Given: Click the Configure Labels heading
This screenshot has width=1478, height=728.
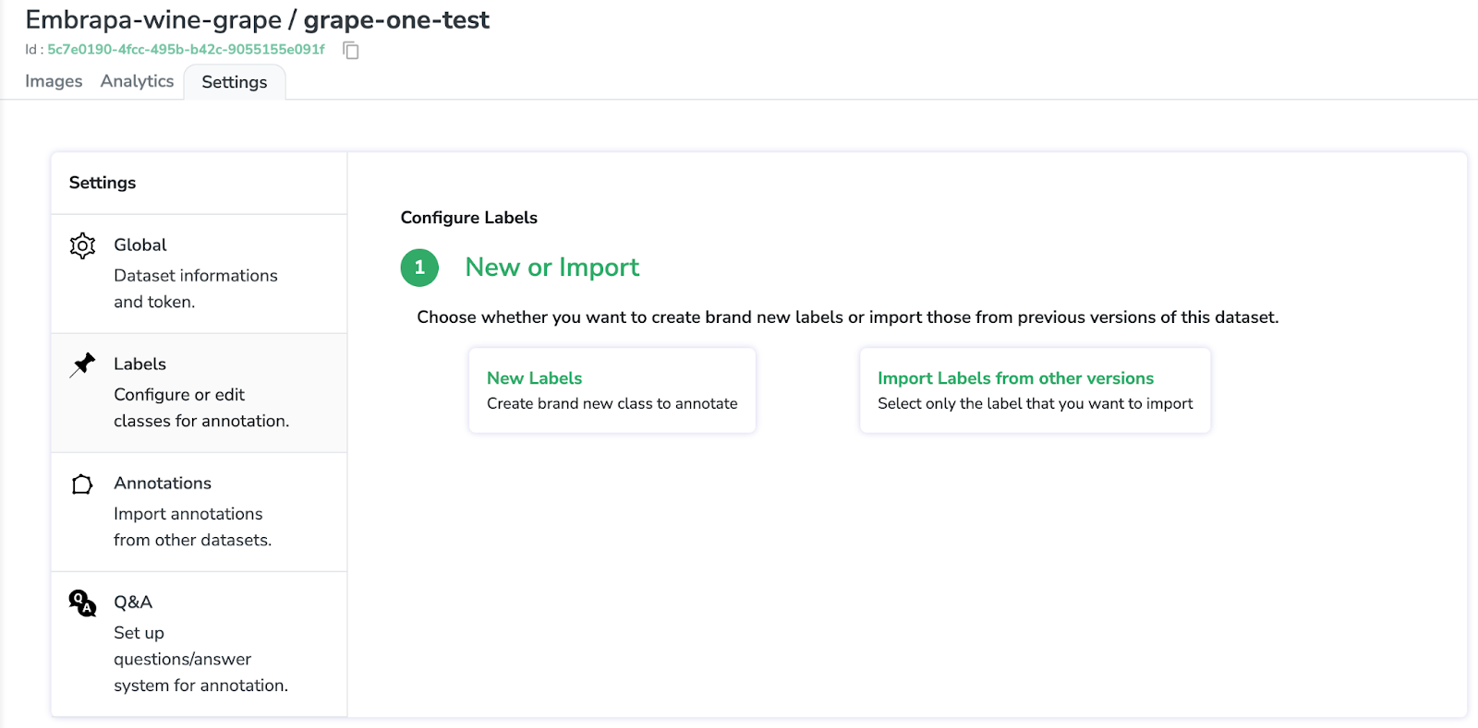Looking at the screenshot, I should [469, 218].
